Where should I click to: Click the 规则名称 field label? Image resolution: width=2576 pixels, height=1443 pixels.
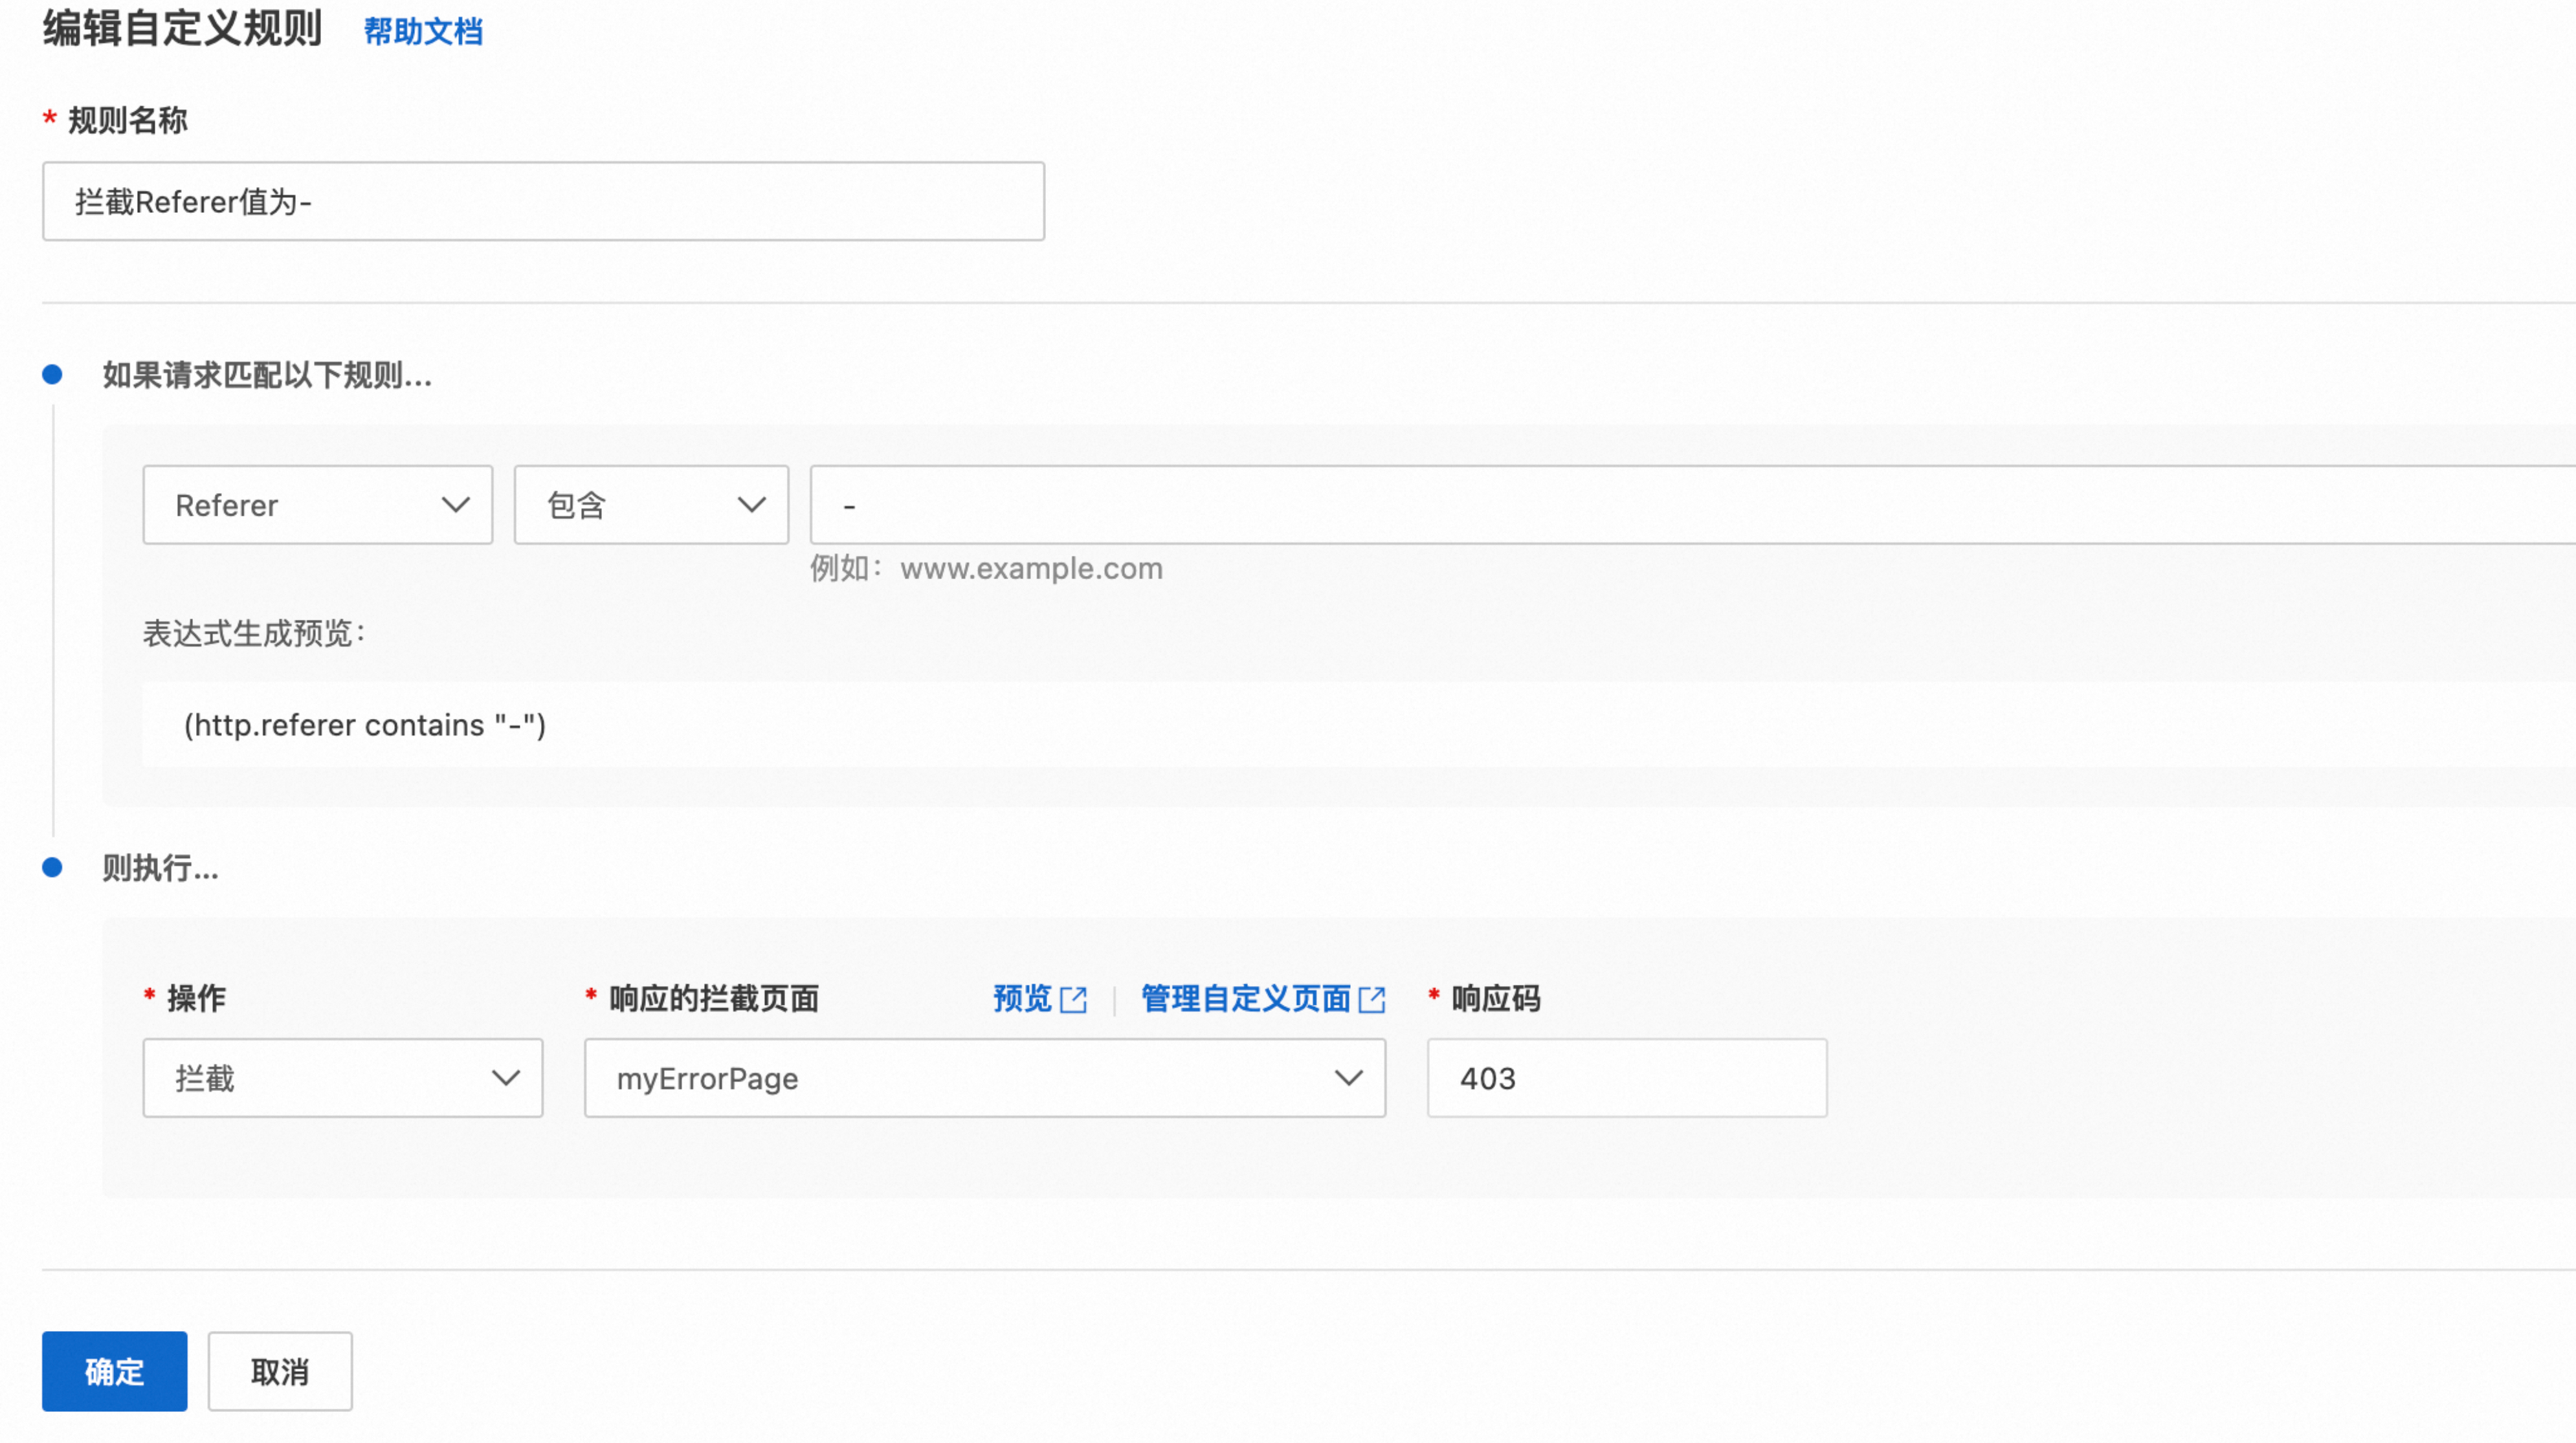pos(127,121)
